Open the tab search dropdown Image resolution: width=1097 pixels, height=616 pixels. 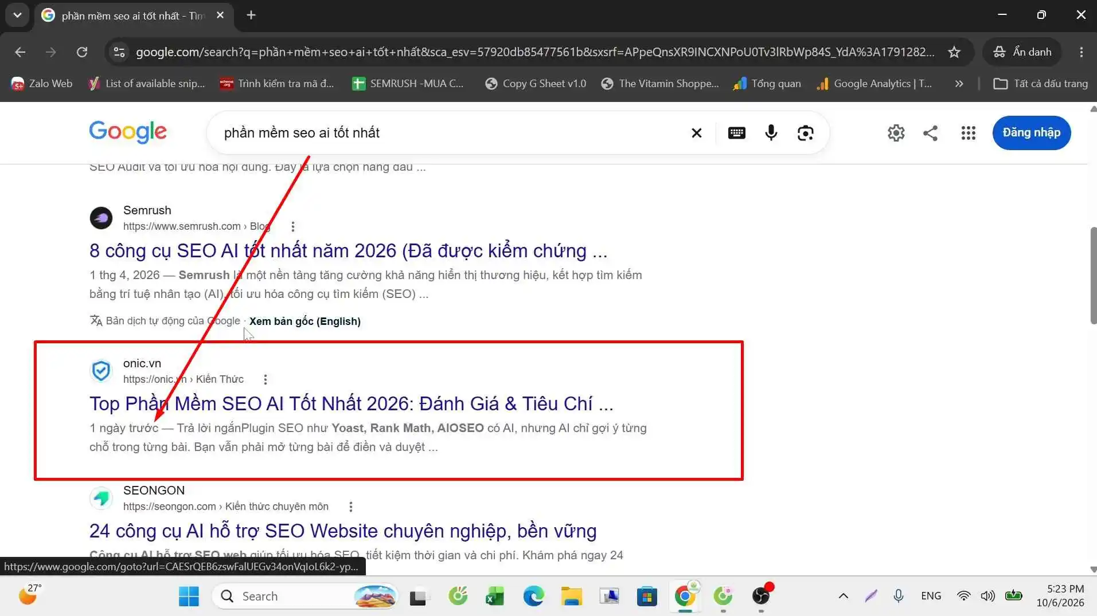click(x=18, y=15)
